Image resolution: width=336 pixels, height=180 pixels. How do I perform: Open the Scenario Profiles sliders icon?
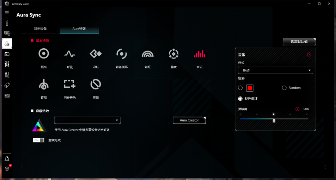tap(7, 64)
